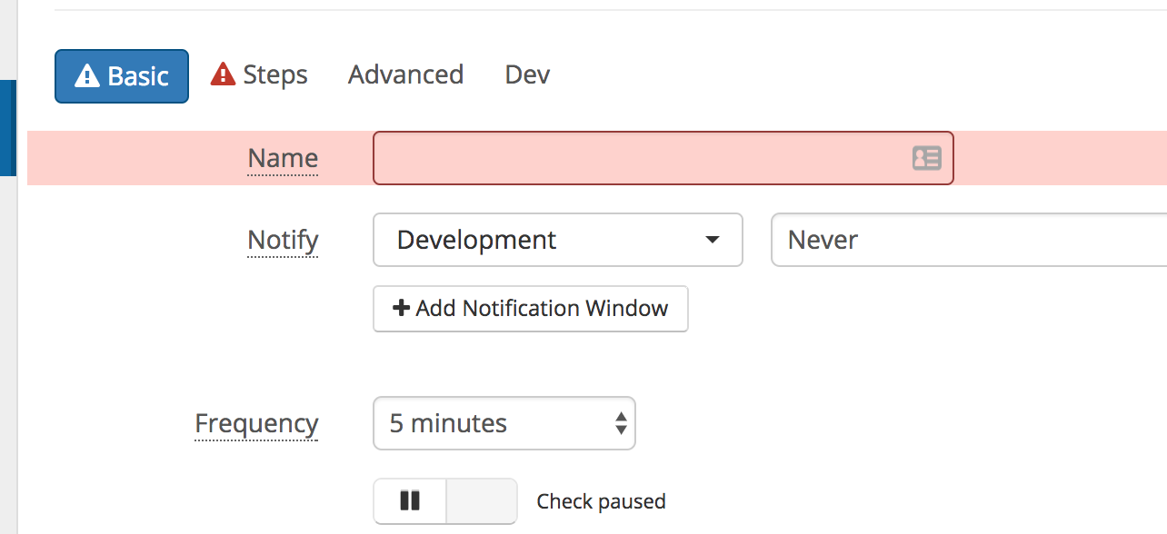
Task: Click the pause icon on the check toggle
Action: pos(410,500)
